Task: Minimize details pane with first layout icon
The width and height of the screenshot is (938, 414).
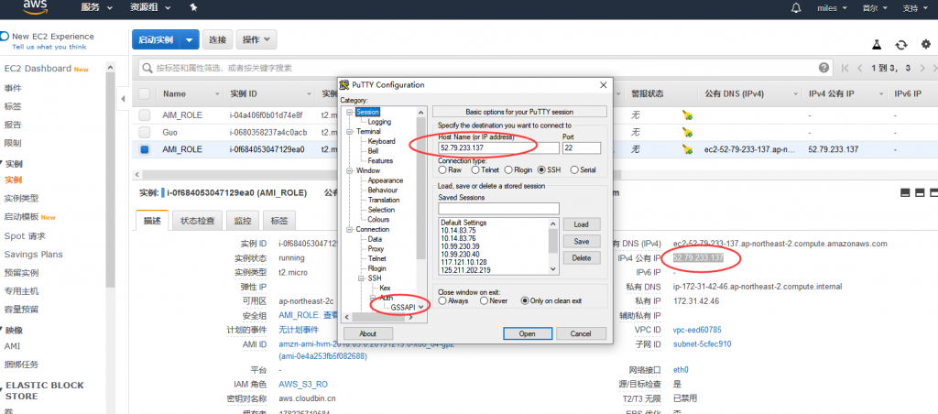Action: (905, 192)
